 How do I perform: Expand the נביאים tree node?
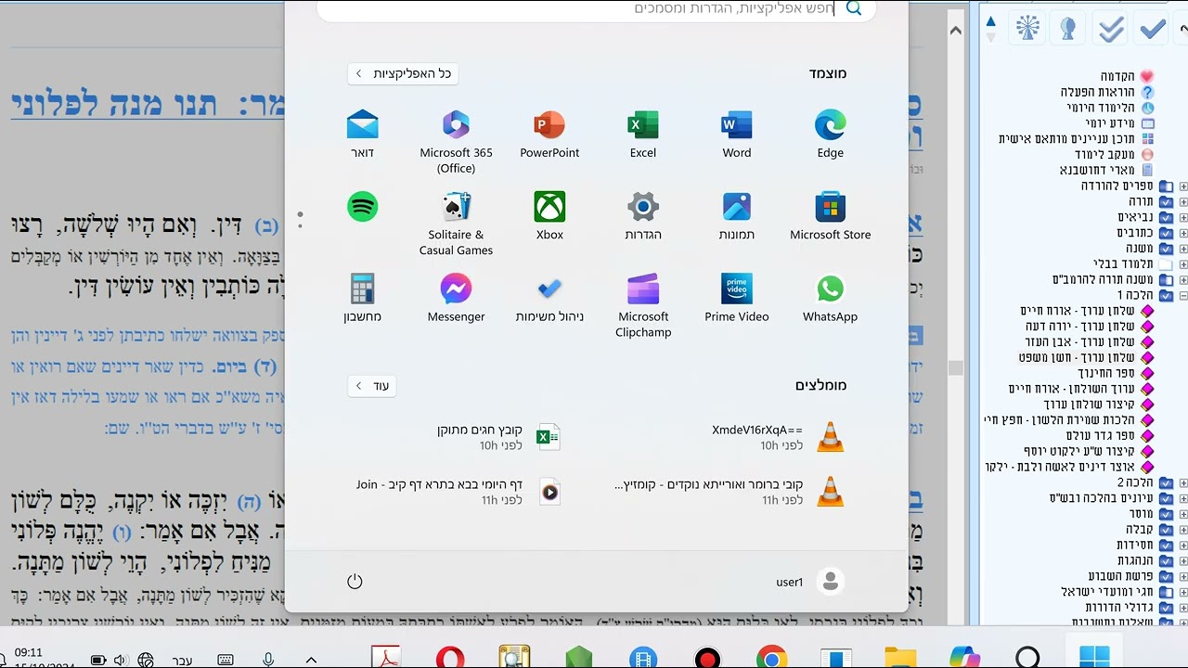click(x=1183, y=217)
